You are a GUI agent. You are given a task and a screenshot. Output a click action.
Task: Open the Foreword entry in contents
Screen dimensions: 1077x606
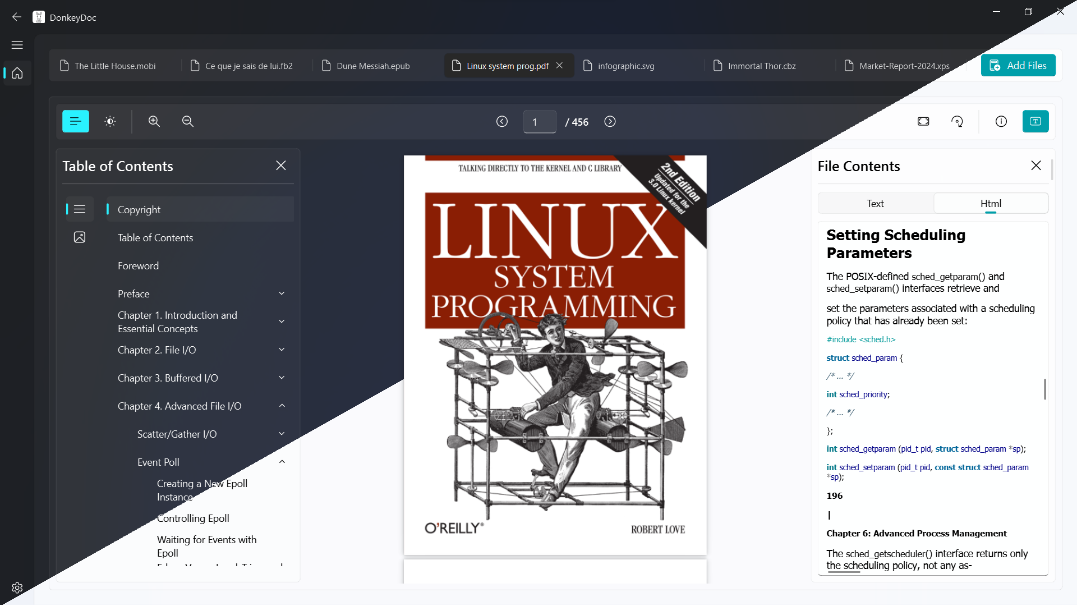coord(138,265)
